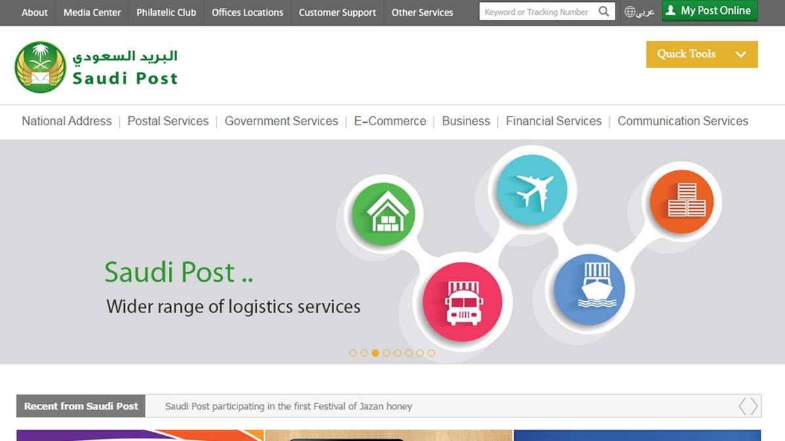Go to the About page

point(35,12)
